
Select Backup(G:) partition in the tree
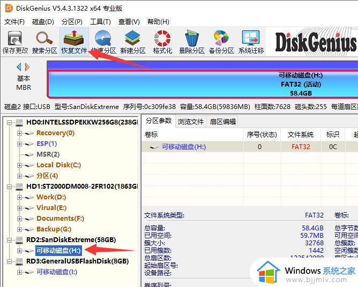[54, 229]
